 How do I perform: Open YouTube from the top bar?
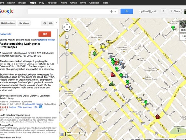pos(52,3)
